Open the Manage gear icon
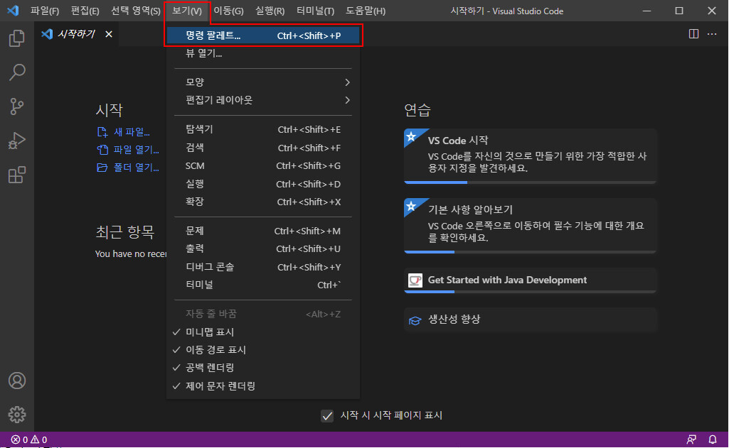The height and width of the screenshot is (448, 729). coord(17,415)
